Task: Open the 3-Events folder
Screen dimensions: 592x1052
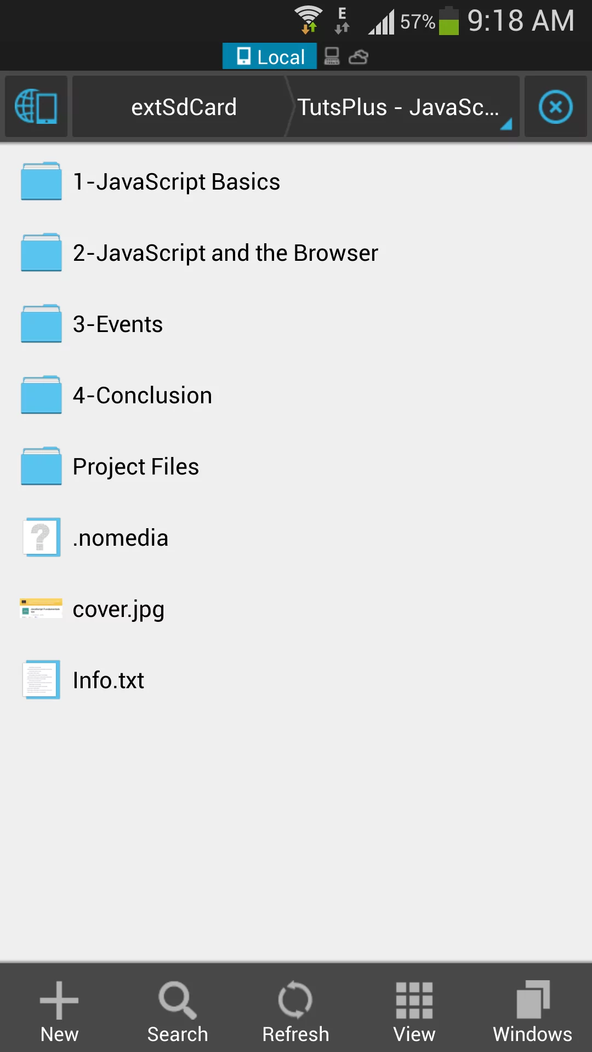Action: click(x=118, y=324)
